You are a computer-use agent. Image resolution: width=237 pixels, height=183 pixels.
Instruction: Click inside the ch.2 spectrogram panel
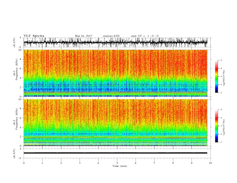[x=115, y=123]
